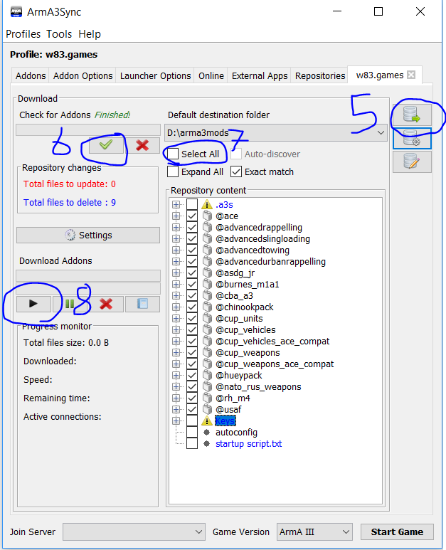Click the package icon beside @asdg_jr
The height and width of the screenshot is (550, 446).
pyautogui.click(x=208, y=273)
